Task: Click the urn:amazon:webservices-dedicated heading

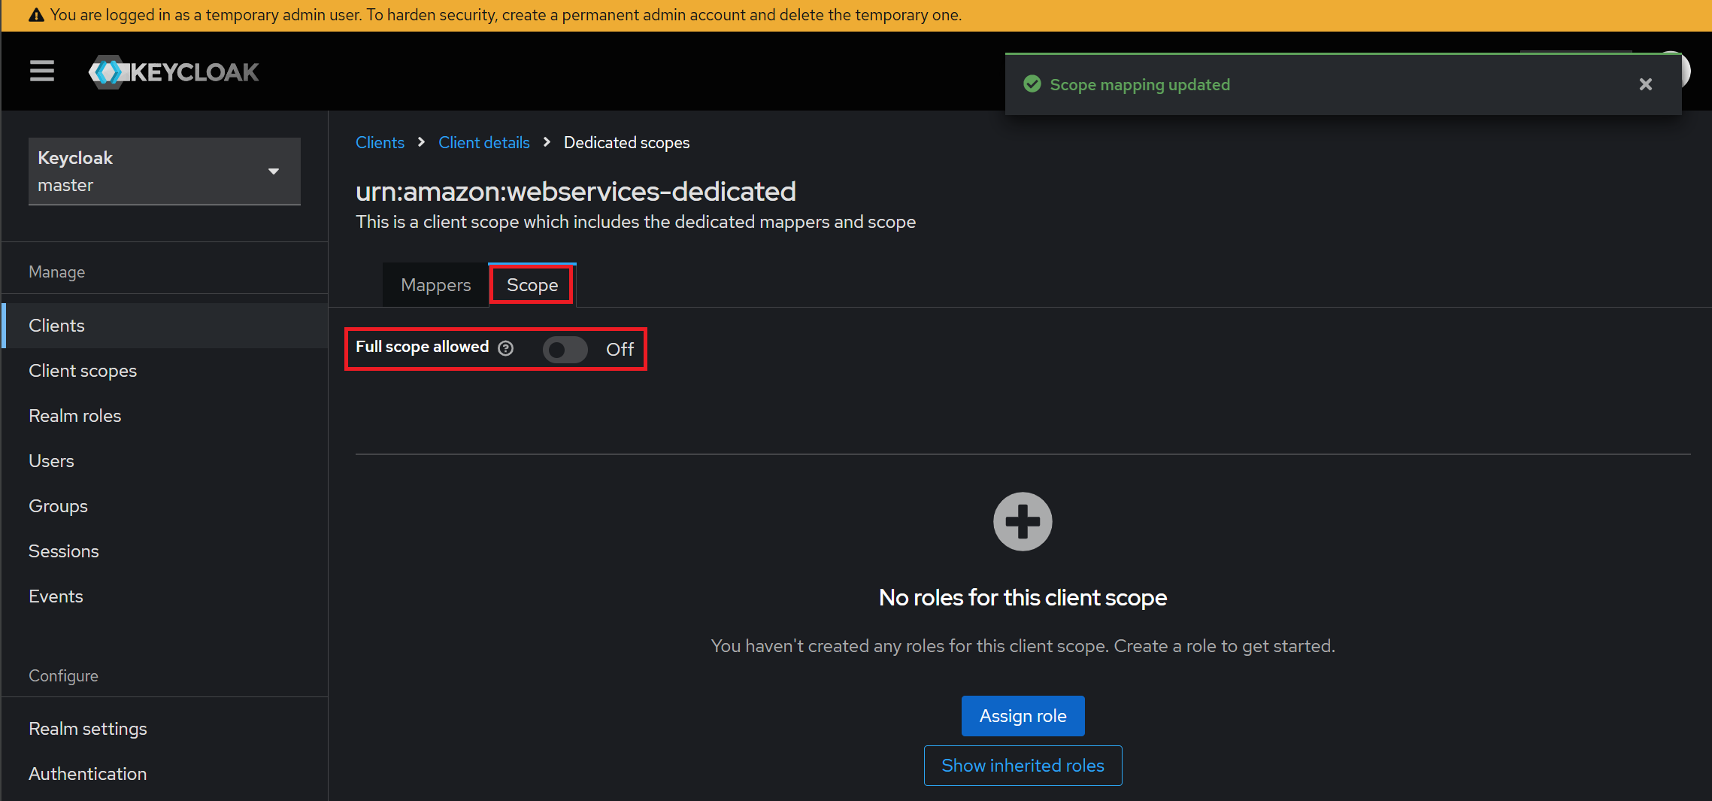Action: click(x=576, y=192)
